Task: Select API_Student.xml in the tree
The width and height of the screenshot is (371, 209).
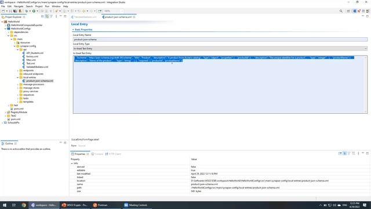Action: (35, 53)
